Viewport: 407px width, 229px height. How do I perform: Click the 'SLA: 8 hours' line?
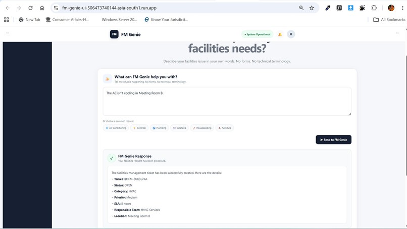[123, 204]
